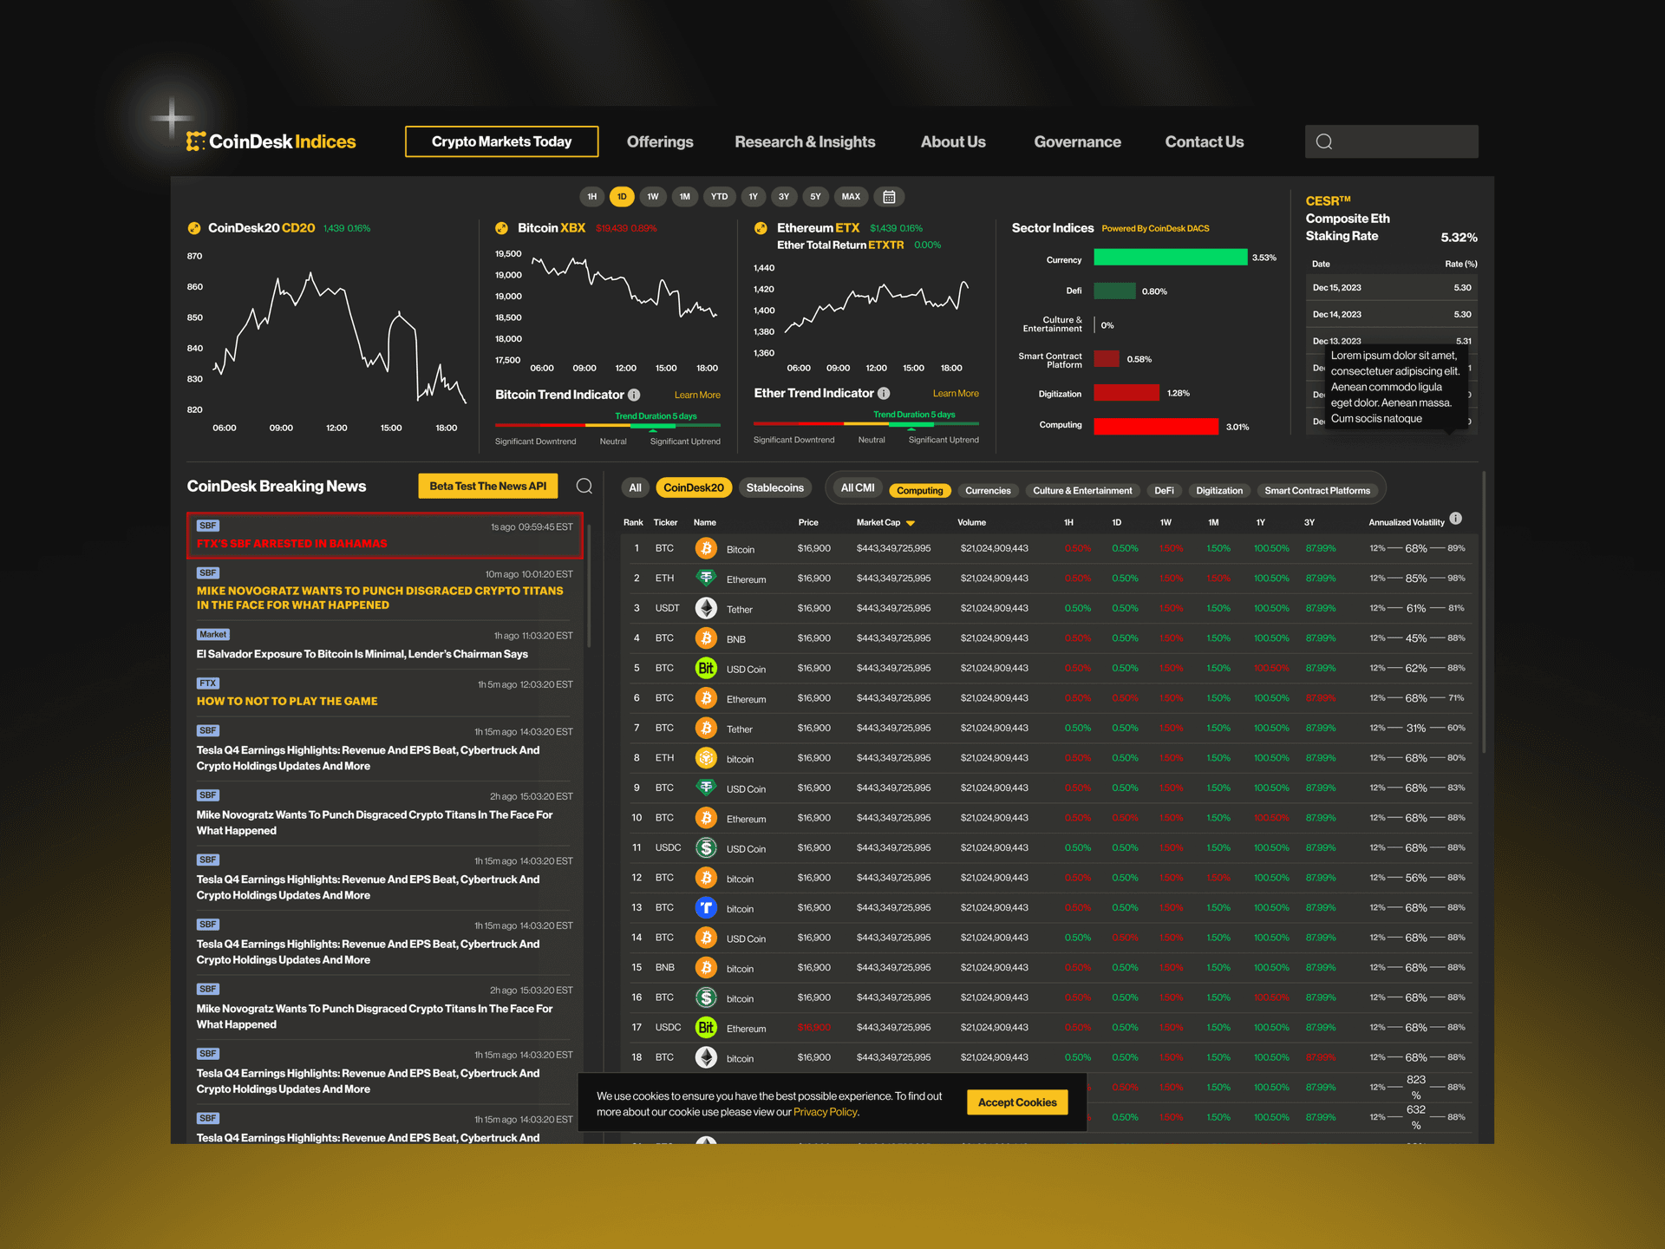The image size is (1665, 1249).
Task: Open the Offerings menu
Action: pos(660,141)
